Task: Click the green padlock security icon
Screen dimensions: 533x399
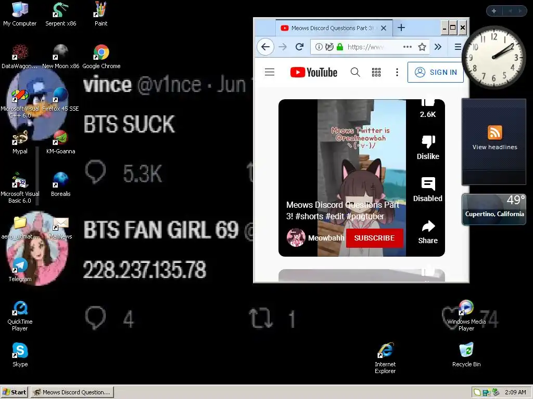Action: [x=339, y=47]
